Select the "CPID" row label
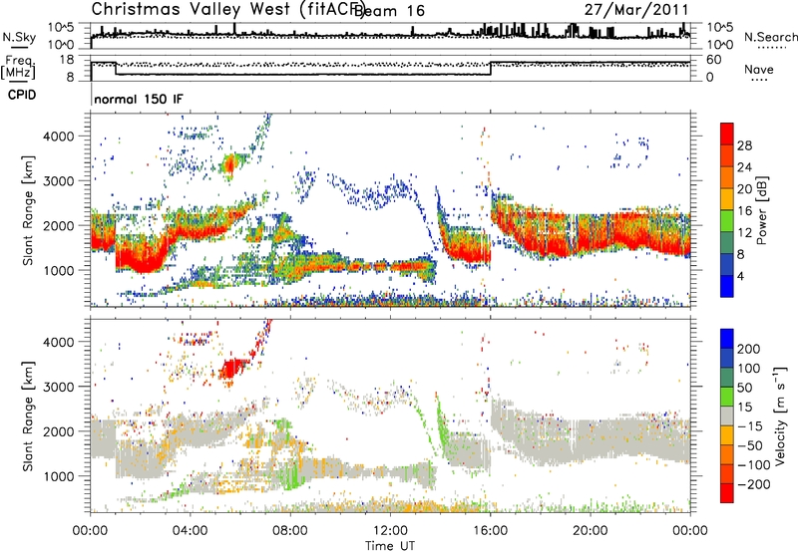The width and height of the screenshot is (798, 552). tap(22, 95)
